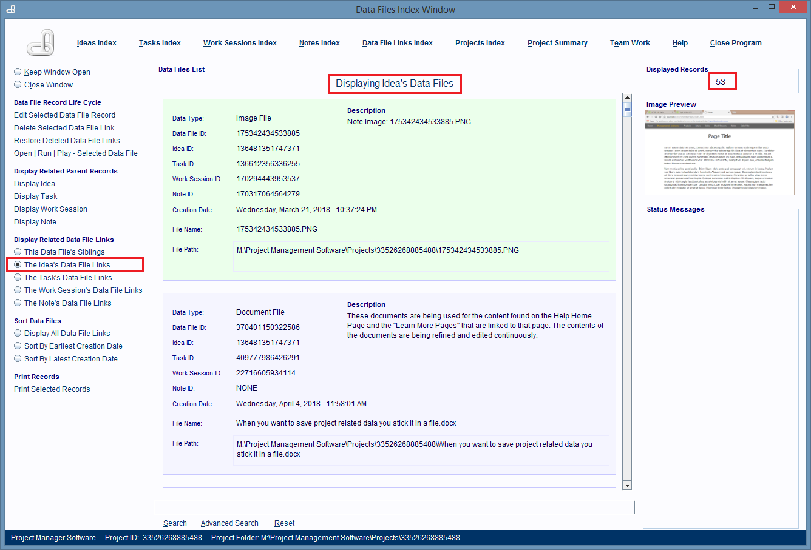Screen dimensions: 811x550
Task: Go to Work Sessions Index
Action: pyautogui.click(x=240, y=43)
